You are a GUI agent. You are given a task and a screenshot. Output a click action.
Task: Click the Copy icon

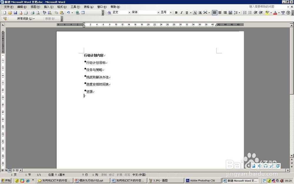56,13
